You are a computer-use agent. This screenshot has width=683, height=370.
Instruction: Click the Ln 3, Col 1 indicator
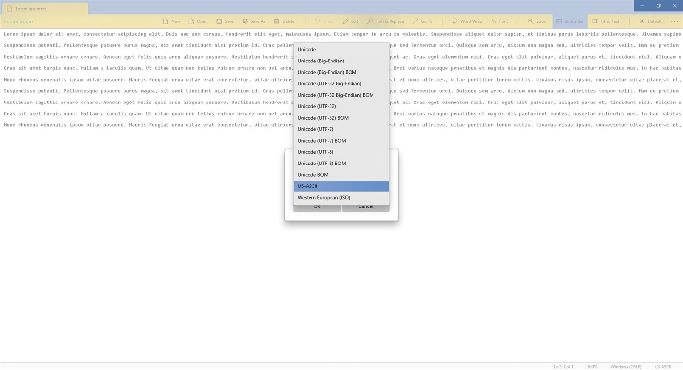click(x=562, y=366)
